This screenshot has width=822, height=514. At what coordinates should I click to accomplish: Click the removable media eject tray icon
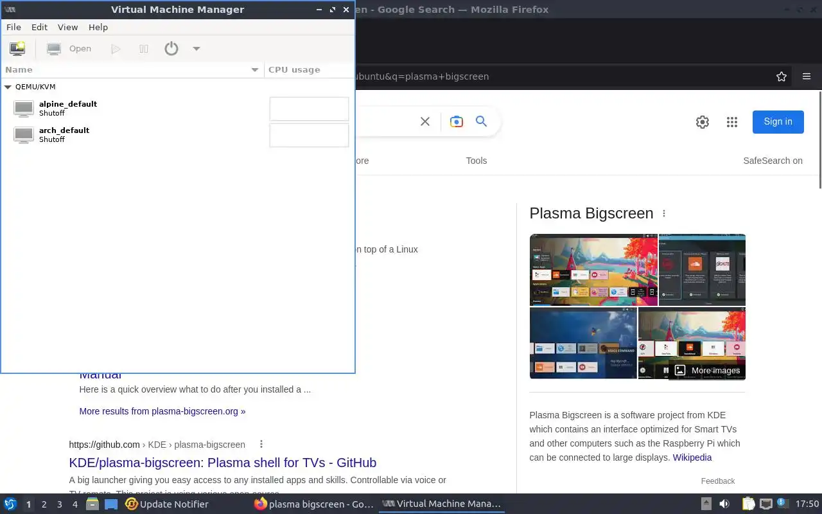coord(706,504)
